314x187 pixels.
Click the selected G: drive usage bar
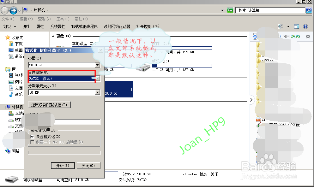[x=118, y=89]
